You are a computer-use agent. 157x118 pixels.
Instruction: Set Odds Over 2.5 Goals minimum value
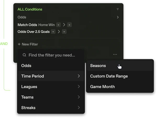click(x=53, y=32)
